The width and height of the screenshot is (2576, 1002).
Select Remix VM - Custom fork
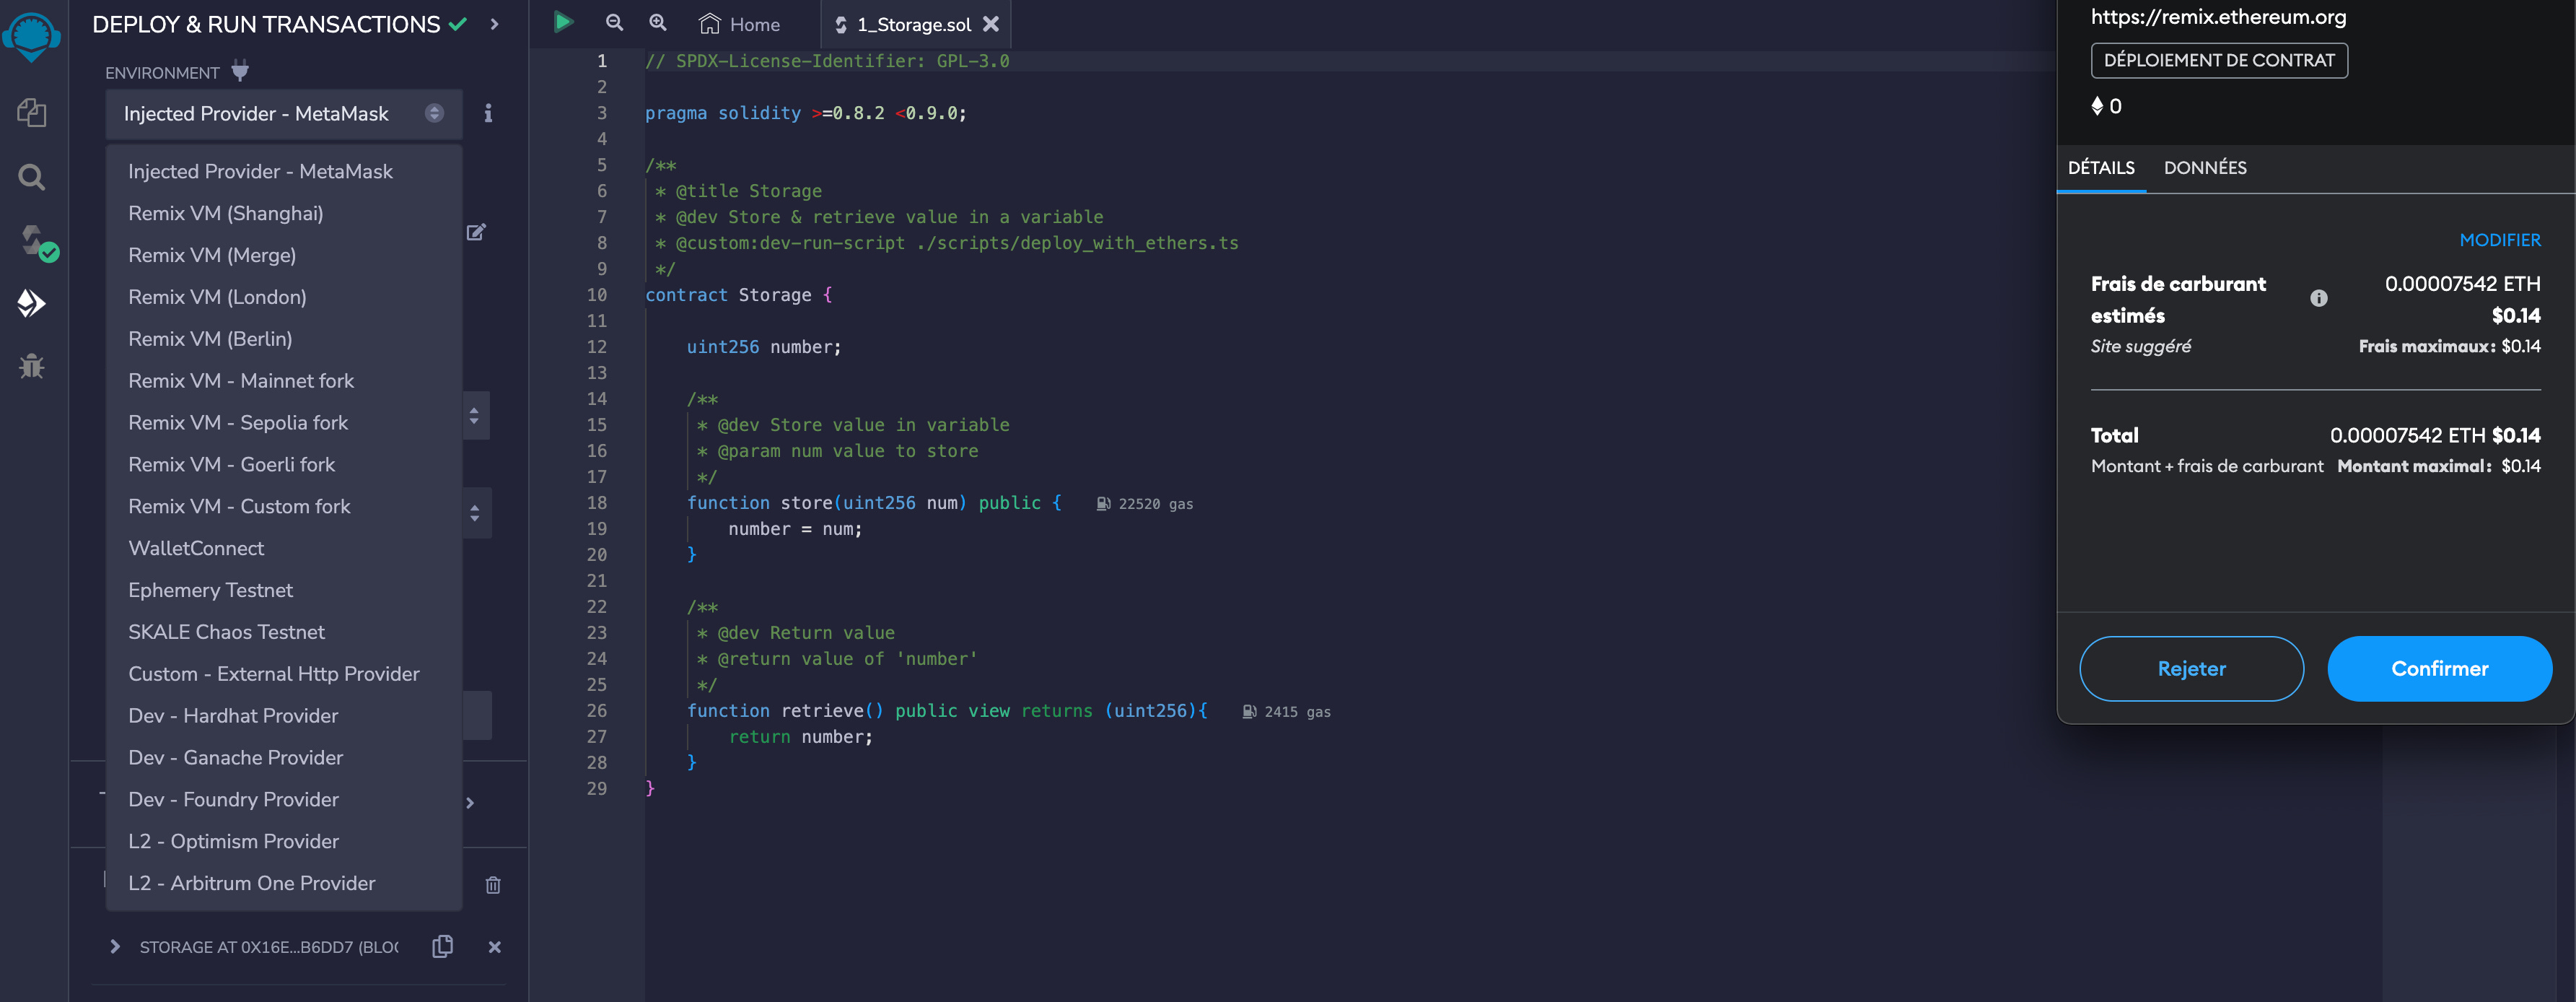point(284,507)
